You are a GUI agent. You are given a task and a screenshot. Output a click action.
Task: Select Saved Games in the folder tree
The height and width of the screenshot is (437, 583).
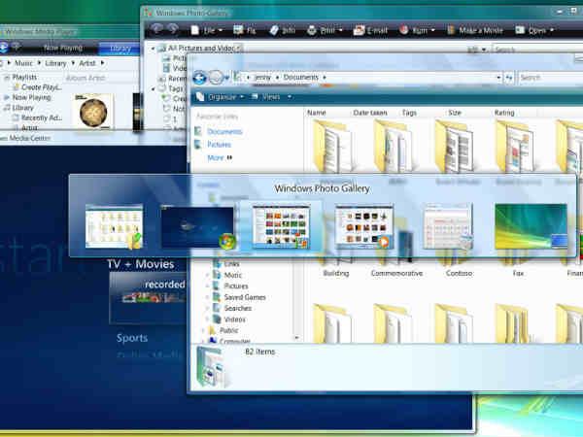click(x=244, y=297)
